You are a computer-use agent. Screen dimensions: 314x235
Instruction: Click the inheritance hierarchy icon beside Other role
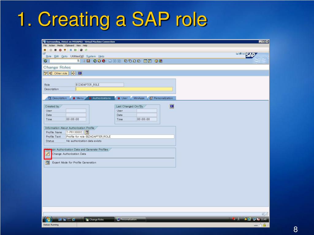(x=73, y=73)
